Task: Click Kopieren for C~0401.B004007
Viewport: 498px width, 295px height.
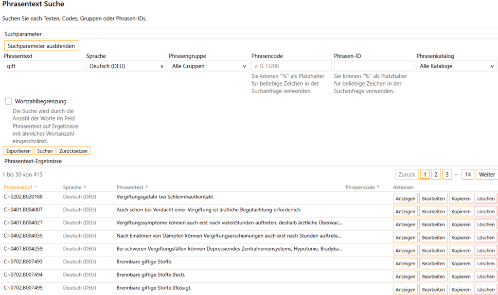Action: (461, 211)
